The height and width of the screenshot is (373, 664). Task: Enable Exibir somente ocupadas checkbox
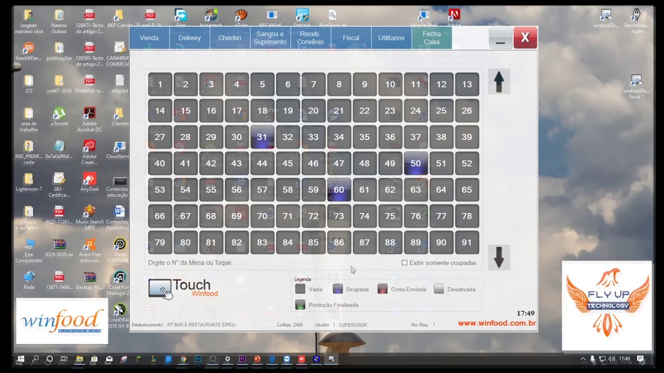(x=405, y=263)
